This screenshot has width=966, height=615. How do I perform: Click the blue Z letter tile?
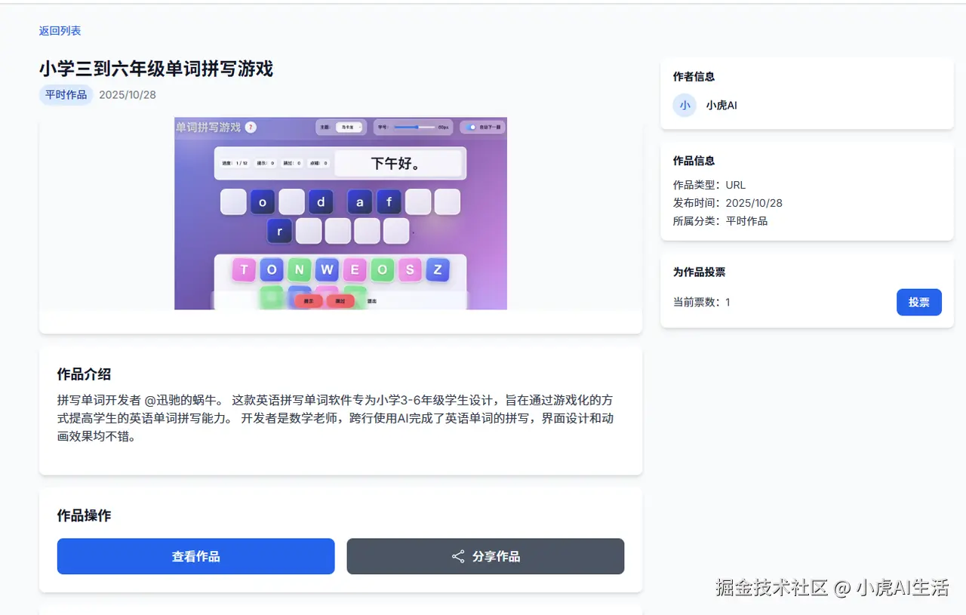click(x=438, y=269)
